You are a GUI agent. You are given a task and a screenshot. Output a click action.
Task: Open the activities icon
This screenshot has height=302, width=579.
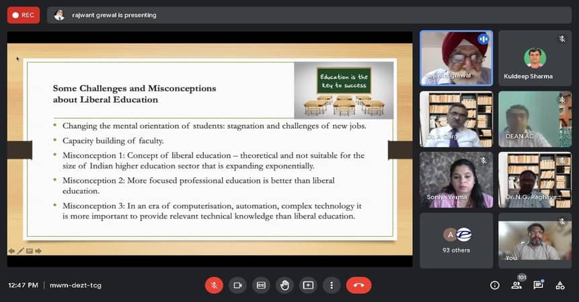(x=559, y=285)
